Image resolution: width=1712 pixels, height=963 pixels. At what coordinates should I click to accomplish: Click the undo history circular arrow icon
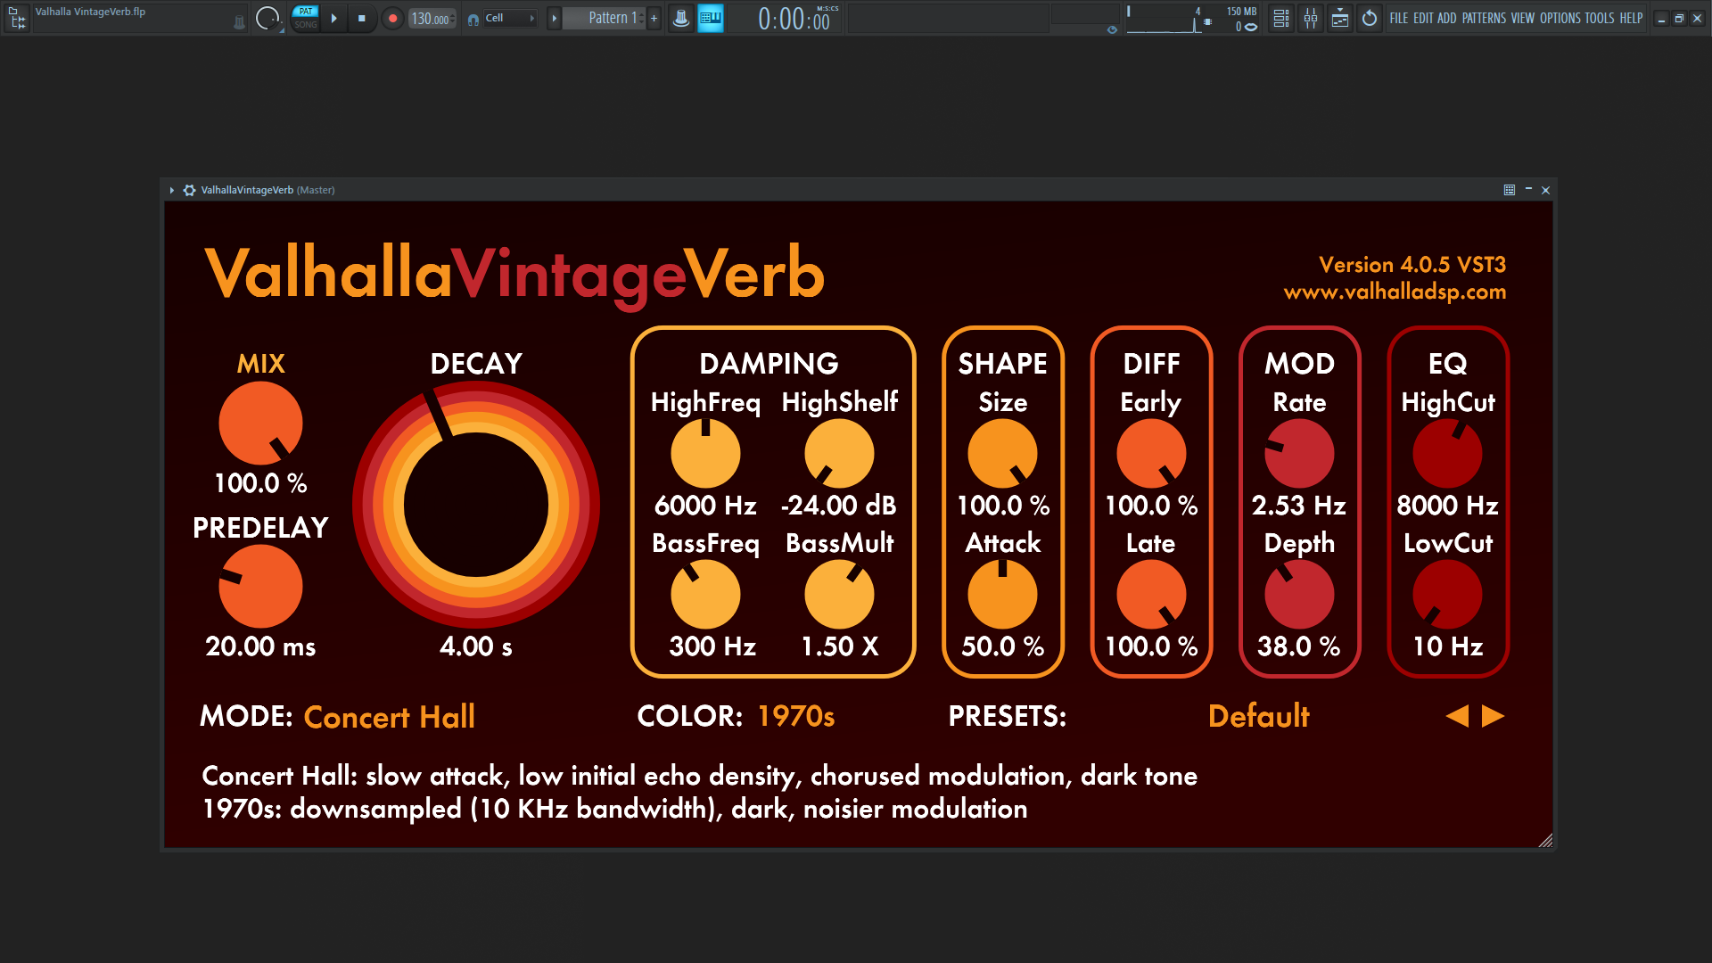[x=1370, y=18]
